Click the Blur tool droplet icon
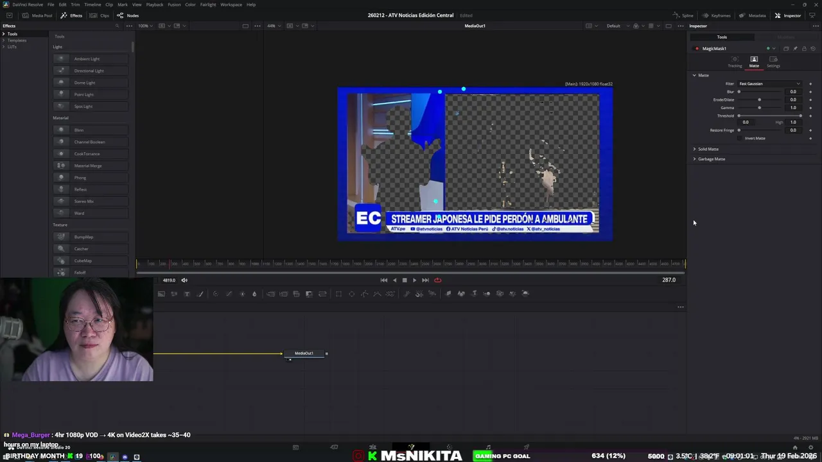The image size is (822, 462). 254,293
